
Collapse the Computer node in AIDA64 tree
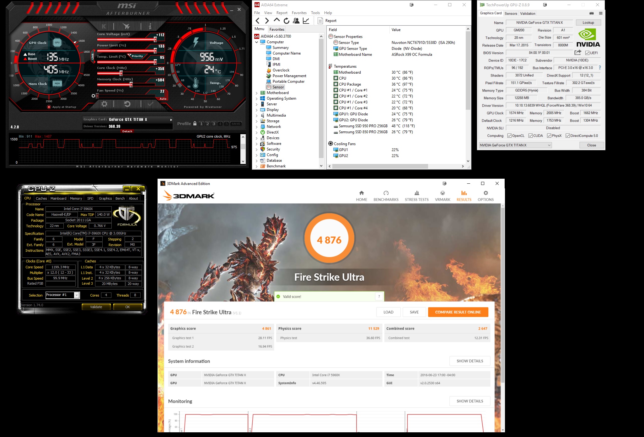(x=256, y=42)
